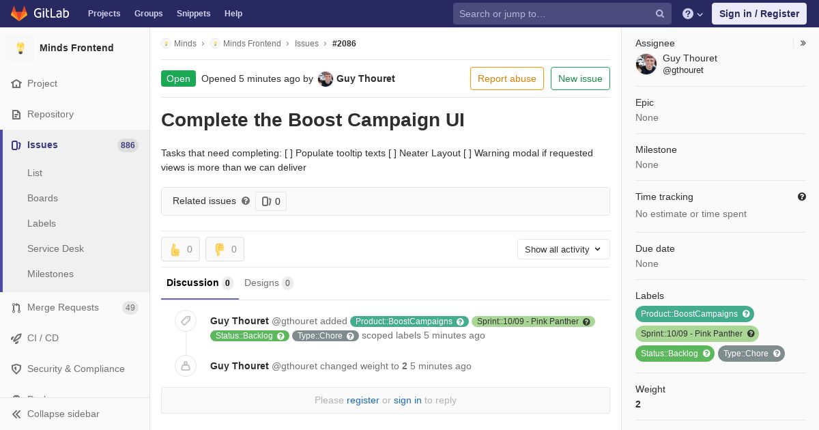This screenshot has width=819, height=430.
Task: Click Guy Thouret author name in header
Action: 366,78
